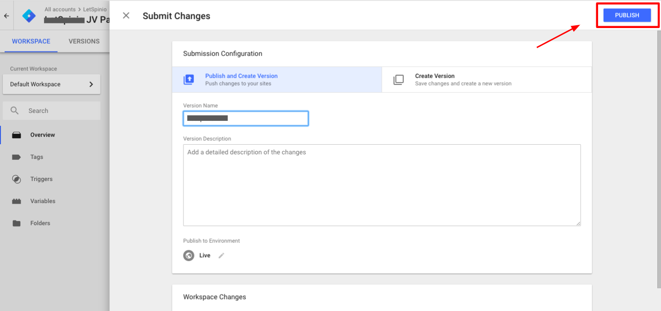Switch to the Workspace tab

(x=31, y=41)
